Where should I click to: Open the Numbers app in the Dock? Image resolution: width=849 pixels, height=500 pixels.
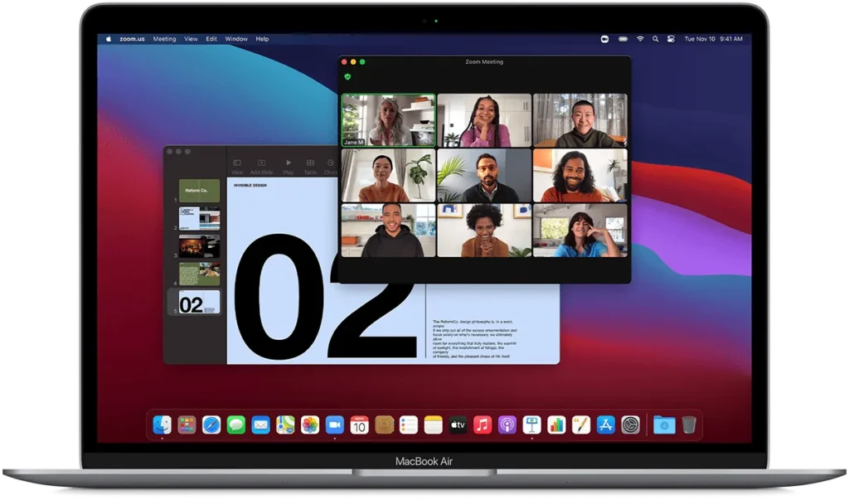[556, 425]
